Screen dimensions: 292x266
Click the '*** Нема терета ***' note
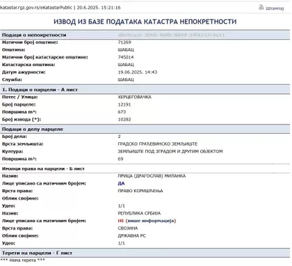click(23, 260)
